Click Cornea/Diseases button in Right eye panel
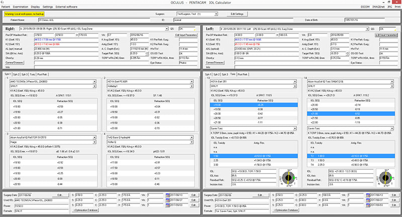This screenshot has width=402, height=217. coord(15,62)
